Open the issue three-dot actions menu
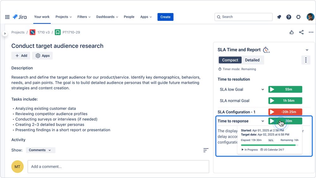 coord(311,32)
